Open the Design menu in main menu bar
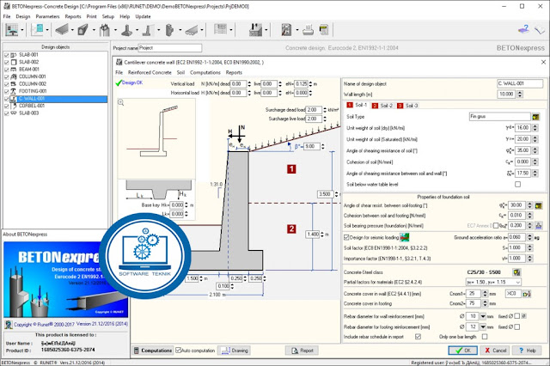 click(23, 16)
